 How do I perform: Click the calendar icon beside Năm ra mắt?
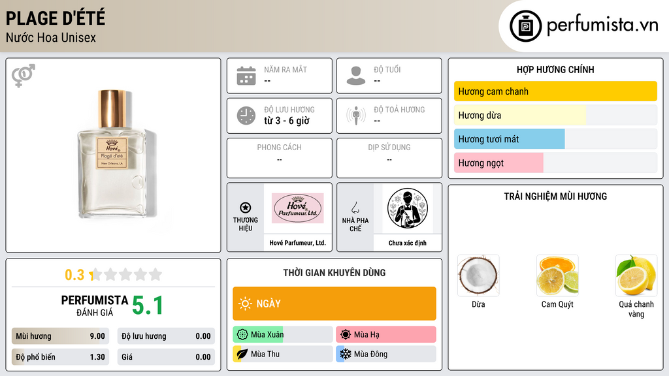click(x=246, y=76)
